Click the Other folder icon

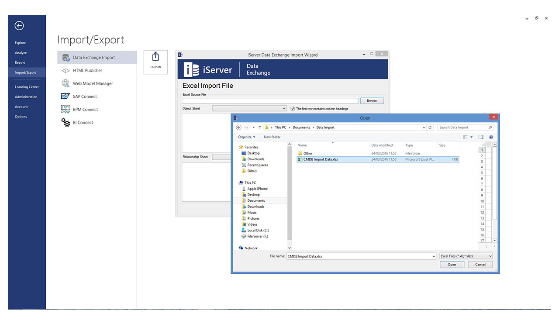(300, 153)
